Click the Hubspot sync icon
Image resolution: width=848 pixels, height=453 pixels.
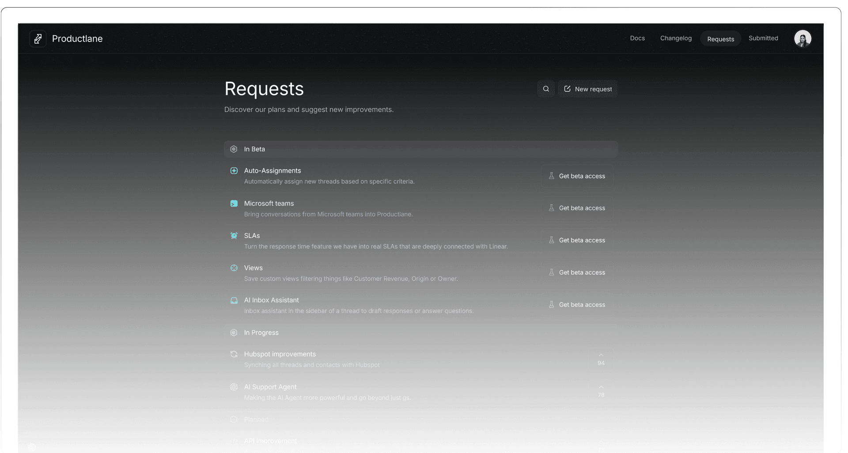point(234,354)
